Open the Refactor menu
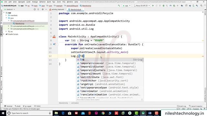207x116 pixels. pos(42,2)
